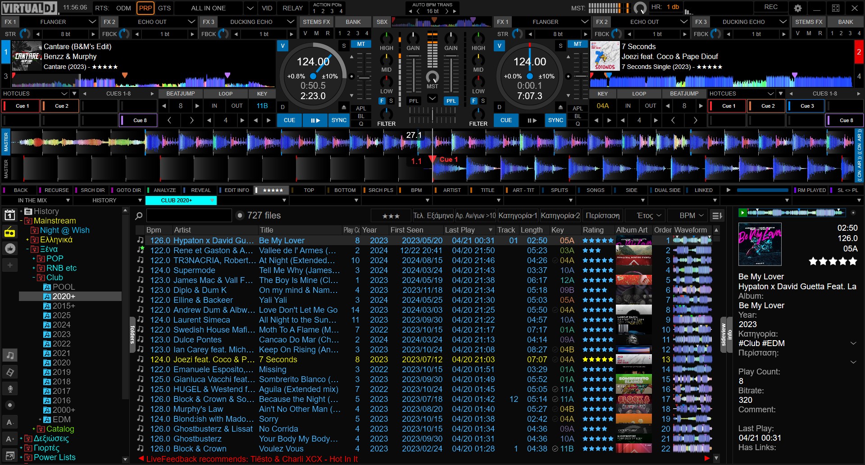Click the browser search input field
865x465 pixels.
[x=189, y=216]
